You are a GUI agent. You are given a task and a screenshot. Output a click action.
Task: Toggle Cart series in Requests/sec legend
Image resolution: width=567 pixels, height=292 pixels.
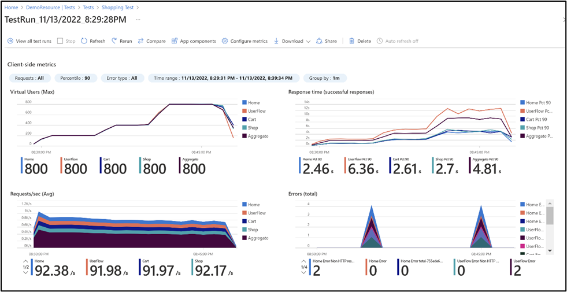coord(250,221)
